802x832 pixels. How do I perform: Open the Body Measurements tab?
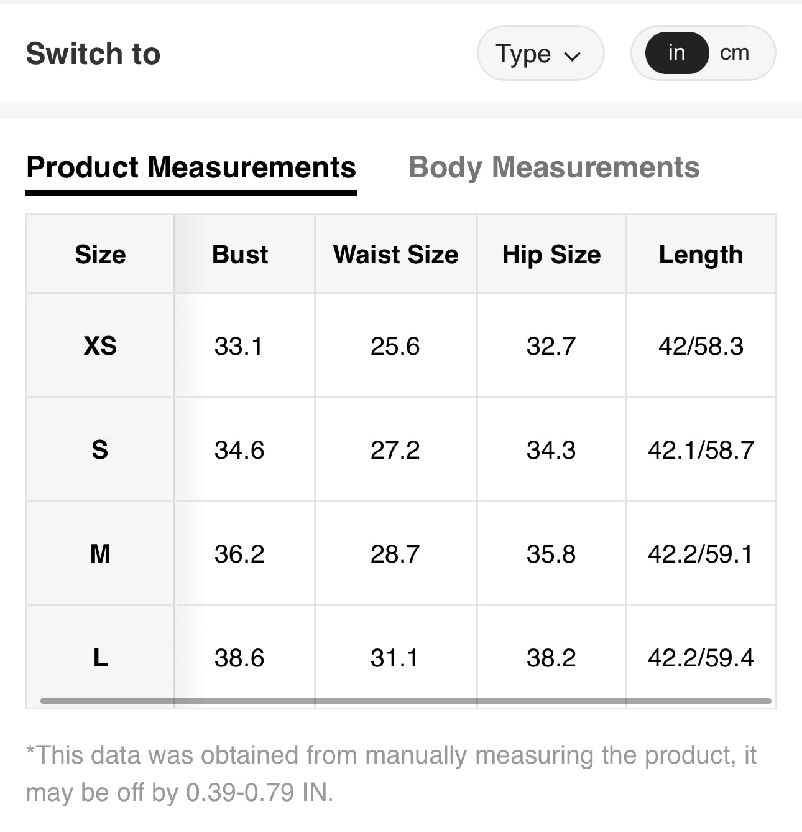point(554,167)
